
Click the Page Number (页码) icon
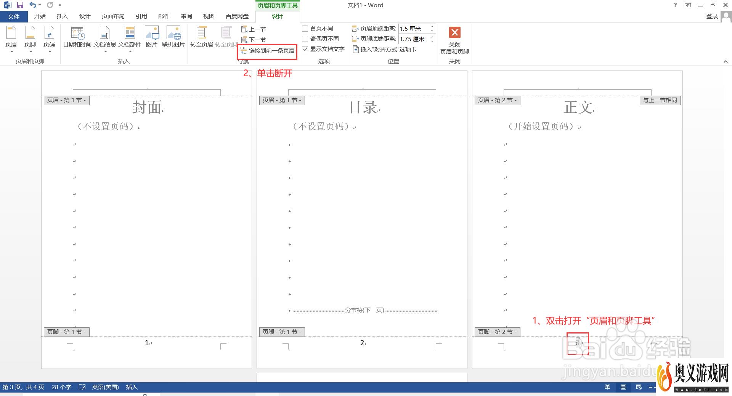pos(49,33)
